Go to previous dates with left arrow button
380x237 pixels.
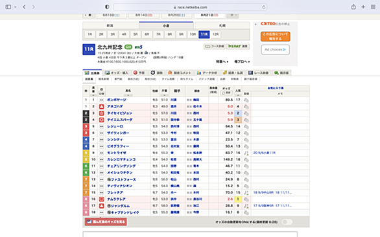88,15
